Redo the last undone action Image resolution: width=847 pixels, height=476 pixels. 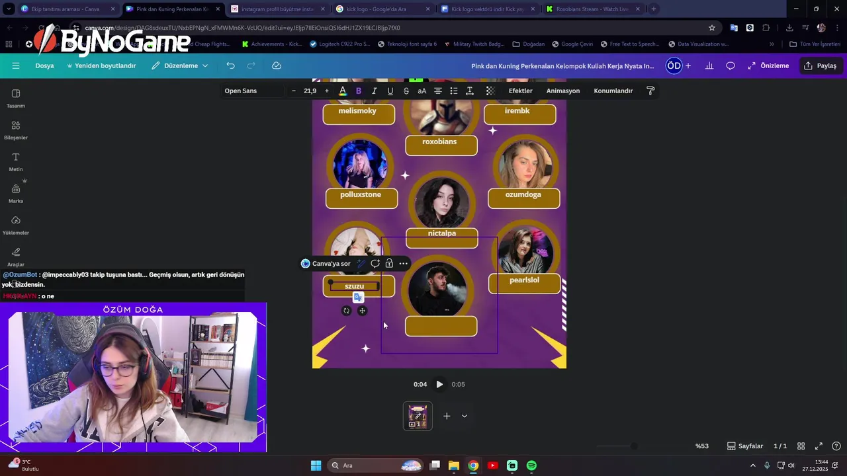pyautogui.click(x=251, y=65)
